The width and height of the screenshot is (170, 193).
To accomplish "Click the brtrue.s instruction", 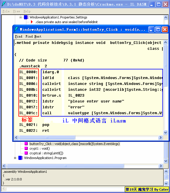I will (x=52, y=95).
